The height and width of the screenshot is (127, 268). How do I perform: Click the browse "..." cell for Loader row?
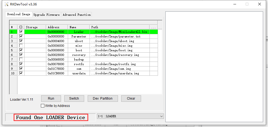pyautogui.click(x=154, y=32)
